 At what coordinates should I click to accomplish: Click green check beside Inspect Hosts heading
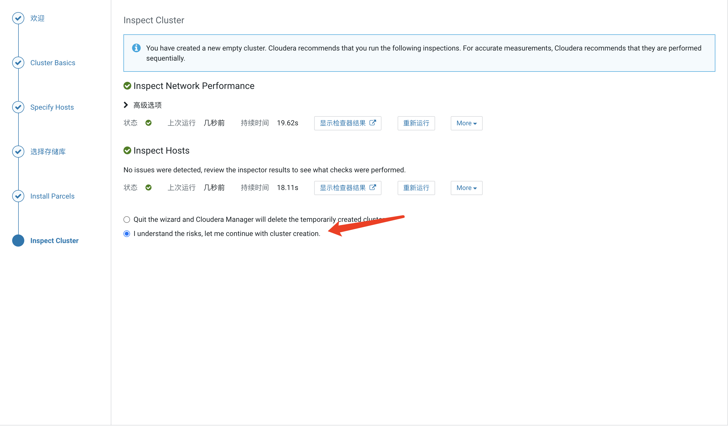(x=127, y=151)
